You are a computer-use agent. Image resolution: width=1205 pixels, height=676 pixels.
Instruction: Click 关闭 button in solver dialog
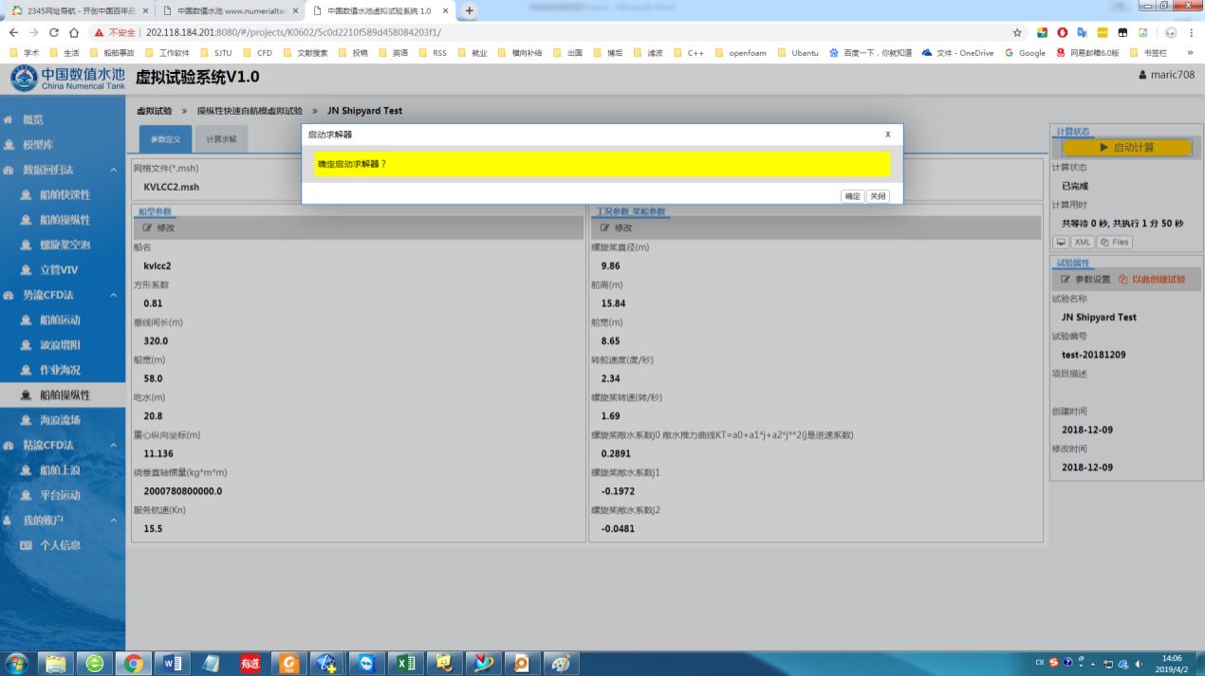(878, 196)
